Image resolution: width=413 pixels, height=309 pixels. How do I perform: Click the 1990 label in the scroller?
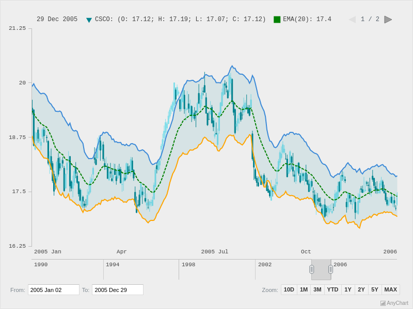point(41,265)
